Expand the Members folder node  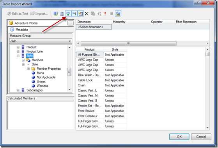(23, 60)
